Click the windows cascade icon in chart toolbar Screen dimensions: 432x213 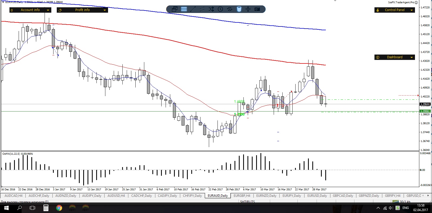click(x=175, y=9)
